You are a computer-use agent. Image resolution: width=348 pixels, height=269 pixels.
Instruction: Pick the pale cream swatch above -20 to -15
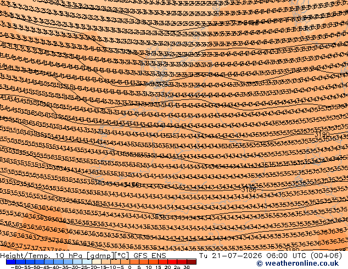pos(97,262)
